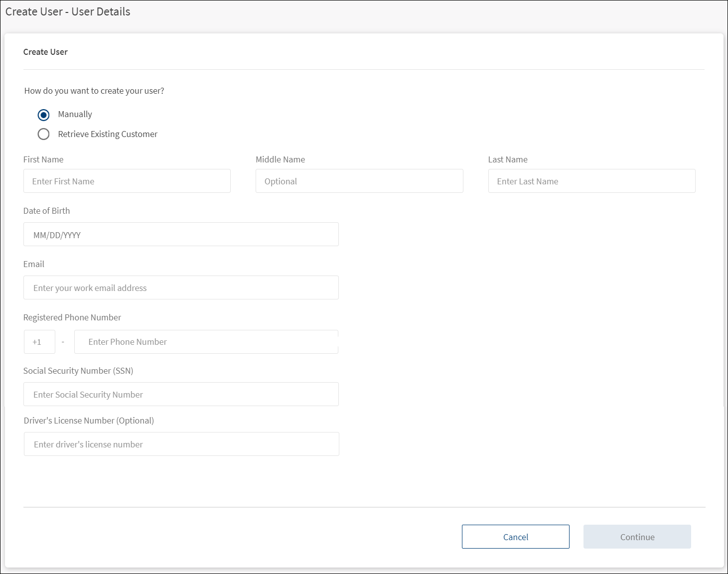Select the Manually radio button

coord(44,115)
